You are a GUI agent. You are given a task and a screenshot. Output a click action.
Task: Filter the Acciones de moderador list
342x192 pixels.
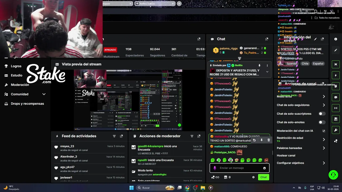tap(192, 136)
